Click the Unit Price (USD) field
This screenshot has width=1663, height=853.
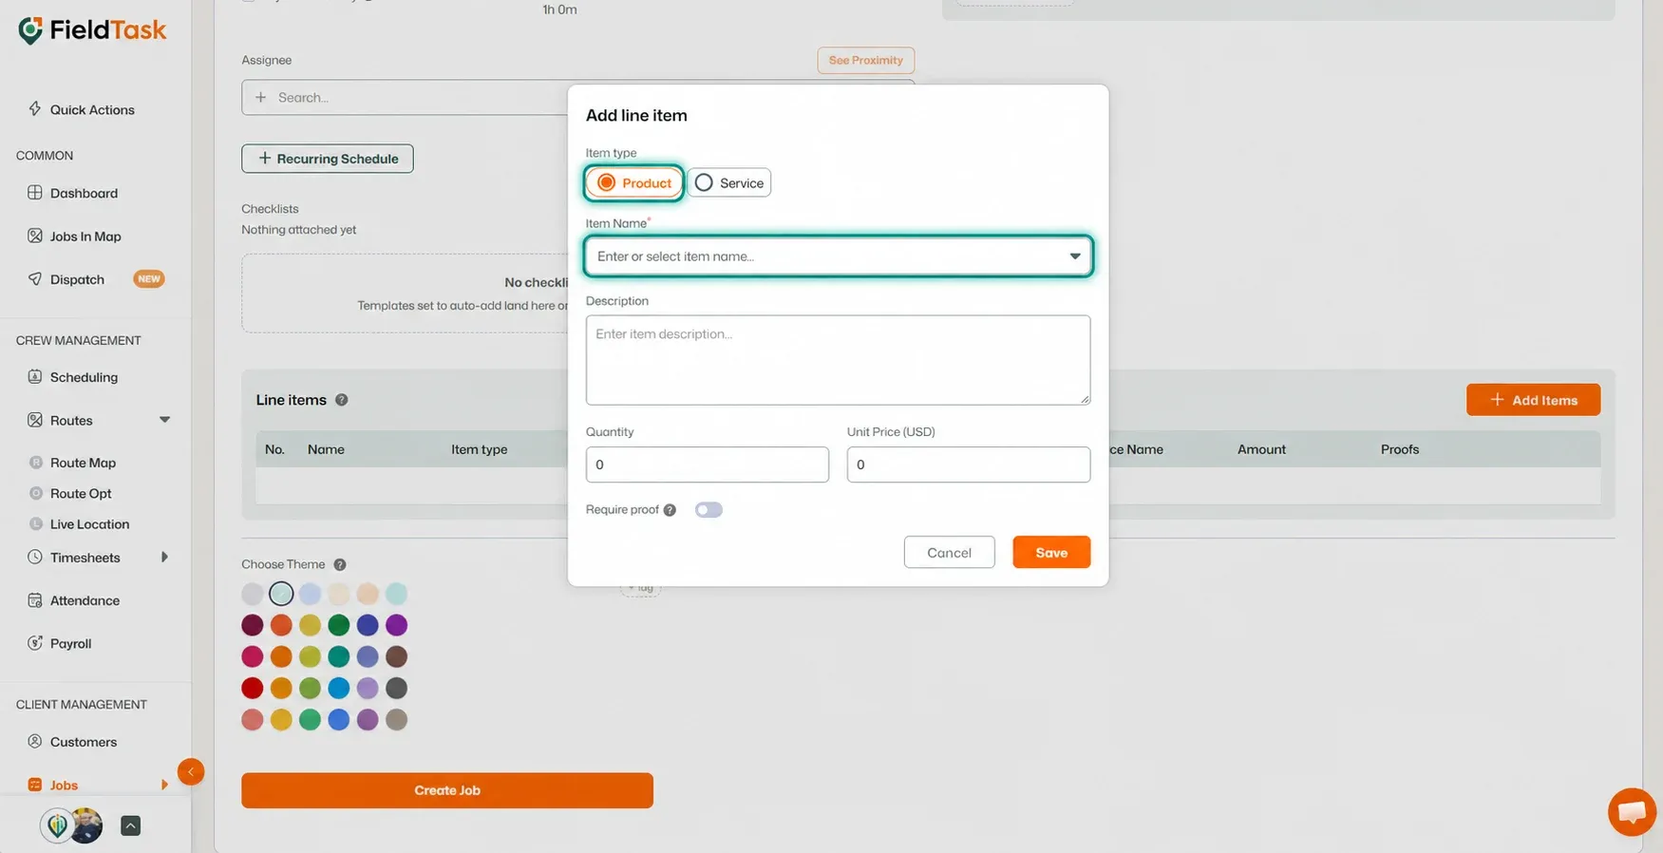click(x=969, y=464)
